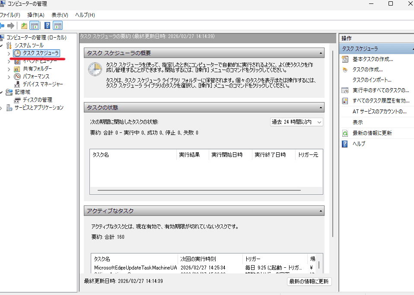This screenshot has width=414, height=295.
Task: Click the 実行結果 column header
Action: 193,155
